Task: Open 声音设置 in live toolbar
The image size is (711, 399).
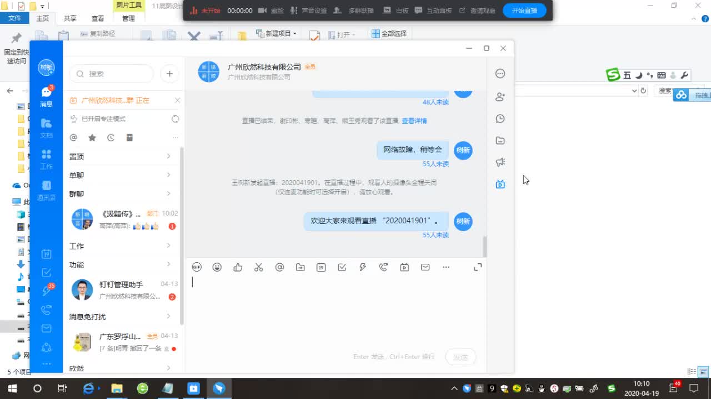Action: coord(308,11)
